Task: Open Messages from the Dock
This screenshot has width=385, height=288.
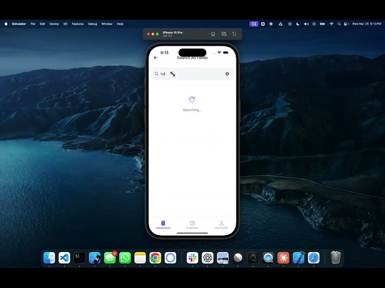Action: (109, 257)
